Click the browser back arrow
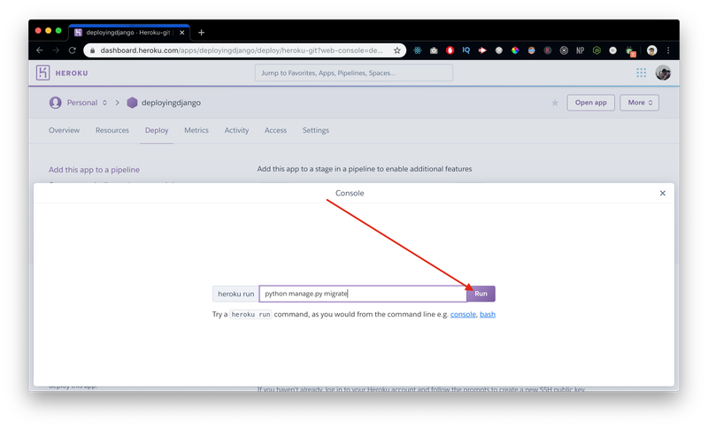The image size is (708, 429). pos(40,50)
